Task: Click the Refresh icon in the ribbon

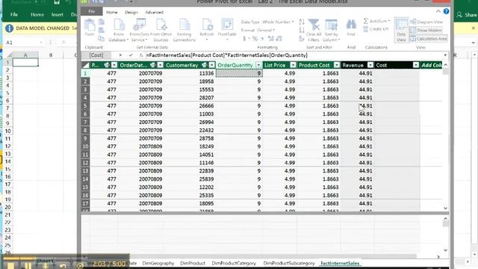Action: point(207,25)
